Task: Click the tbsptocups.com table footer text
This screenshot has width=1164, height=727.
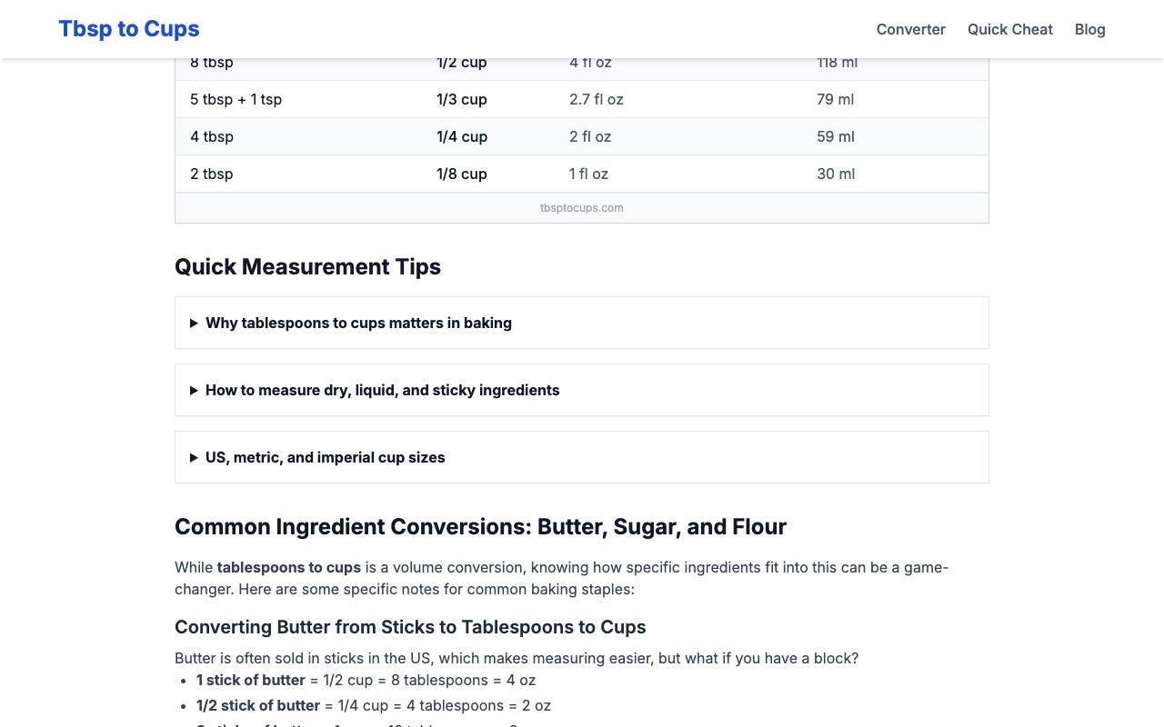Action: tap(582, 207)
